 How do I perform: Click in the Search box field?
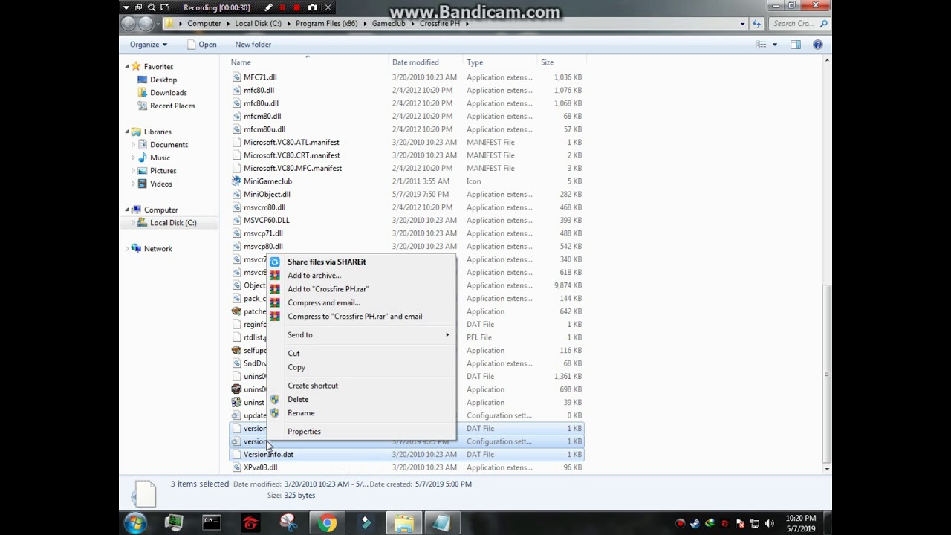pos(799,24)
